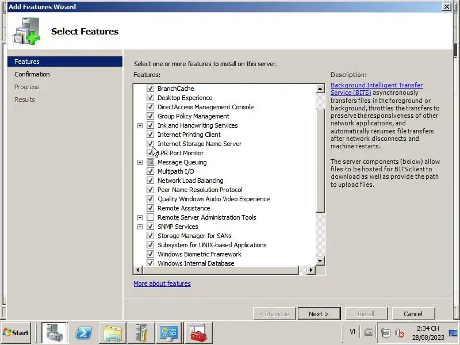Select the LPR Port Monitor row text
Image resolution: width=460 pixels, height=345 pixels.
click(181, 153)
